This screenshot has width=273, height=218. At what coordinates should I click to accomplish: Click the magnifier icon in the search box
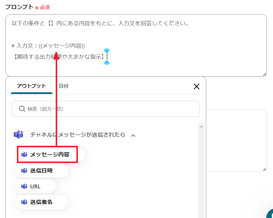tap(22, 109)
